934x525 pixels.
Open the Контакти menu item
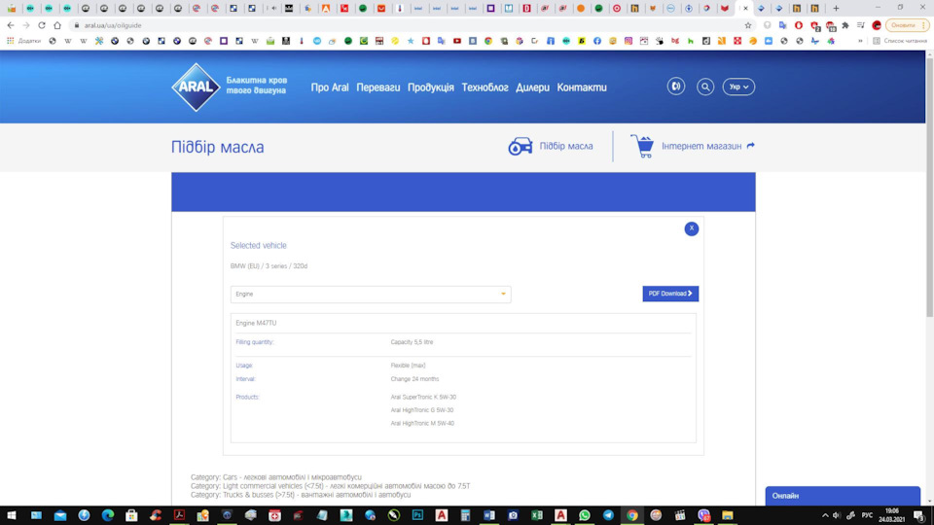coord(582,87)
